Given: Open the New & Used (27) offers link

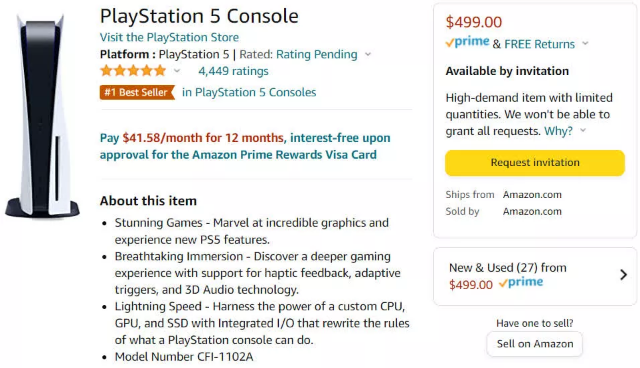Looking at the screenshot, I should pyautogui.click(x=507, y=268).
